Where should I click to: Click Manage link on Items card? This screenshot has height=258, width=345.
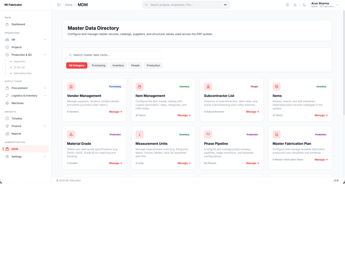coord(321,115)
